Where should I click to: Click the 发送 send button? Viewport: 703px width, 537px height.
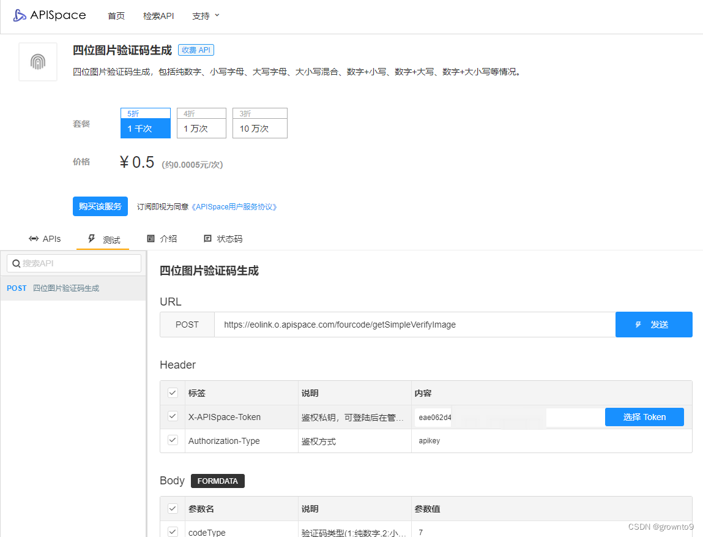click(653, 325)
